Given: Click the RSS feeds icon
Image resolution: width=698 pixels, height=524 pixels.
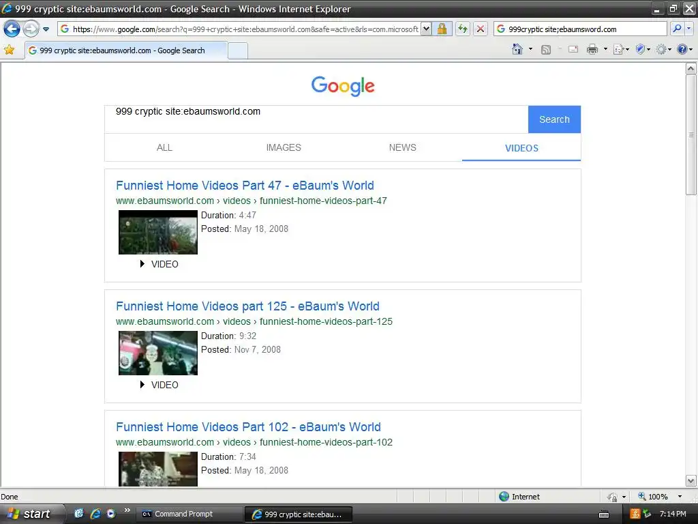Looking at the screenshot, I should tap(546, 49).
